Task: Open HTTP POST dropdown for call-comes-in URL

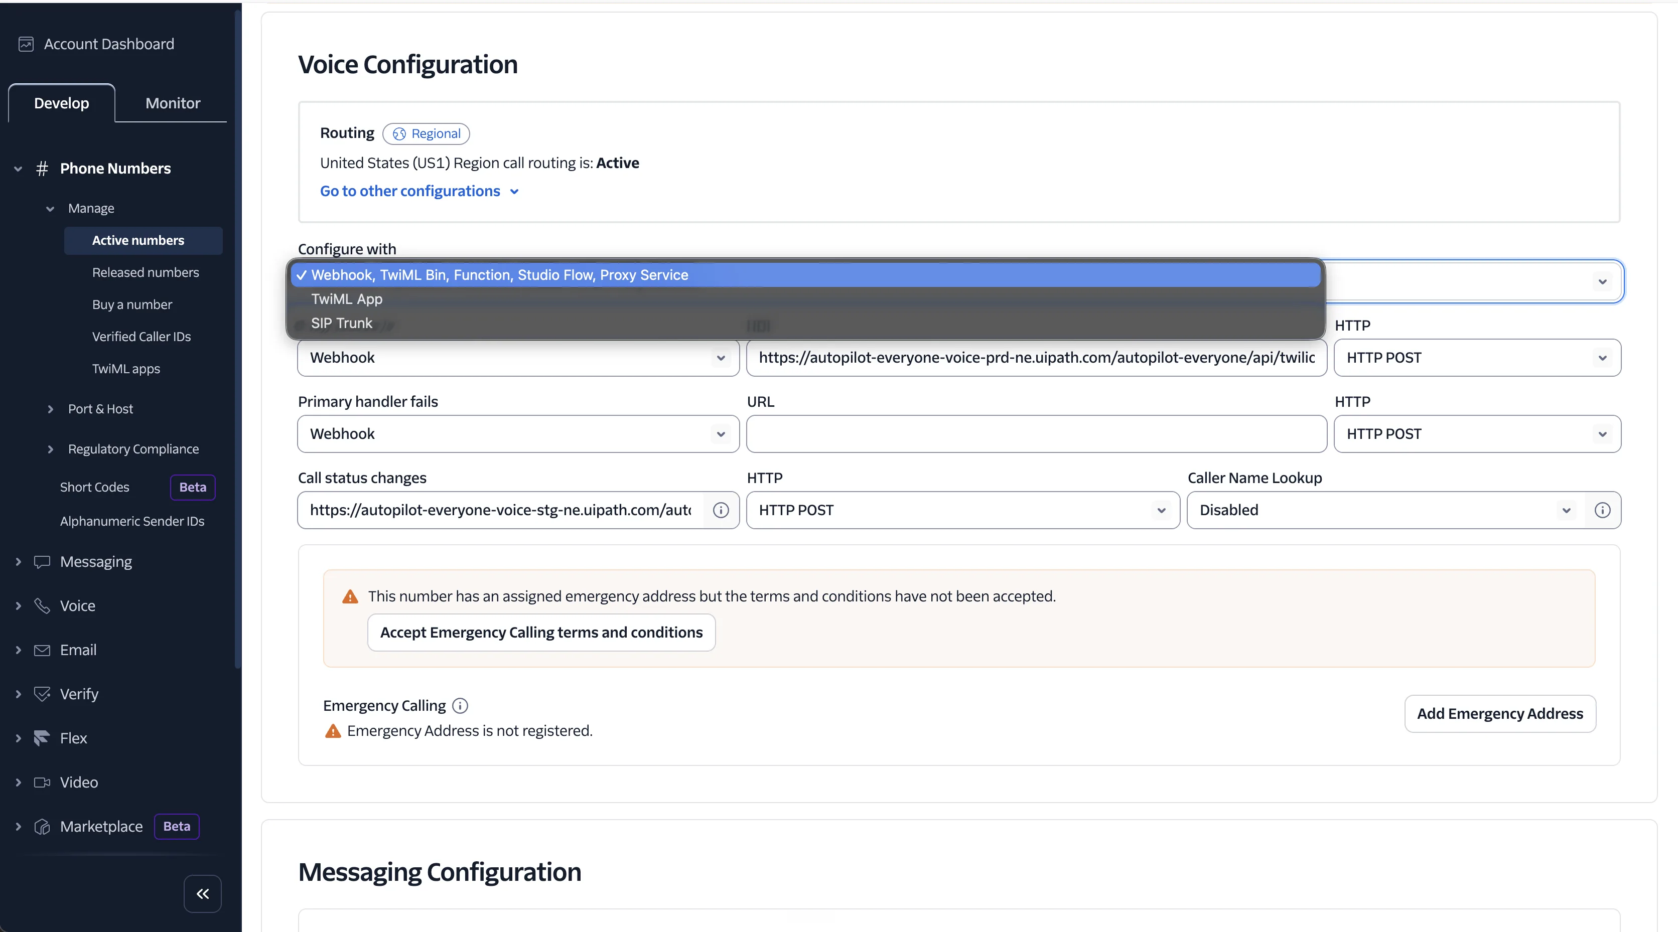Action: tap(1477, 358)
